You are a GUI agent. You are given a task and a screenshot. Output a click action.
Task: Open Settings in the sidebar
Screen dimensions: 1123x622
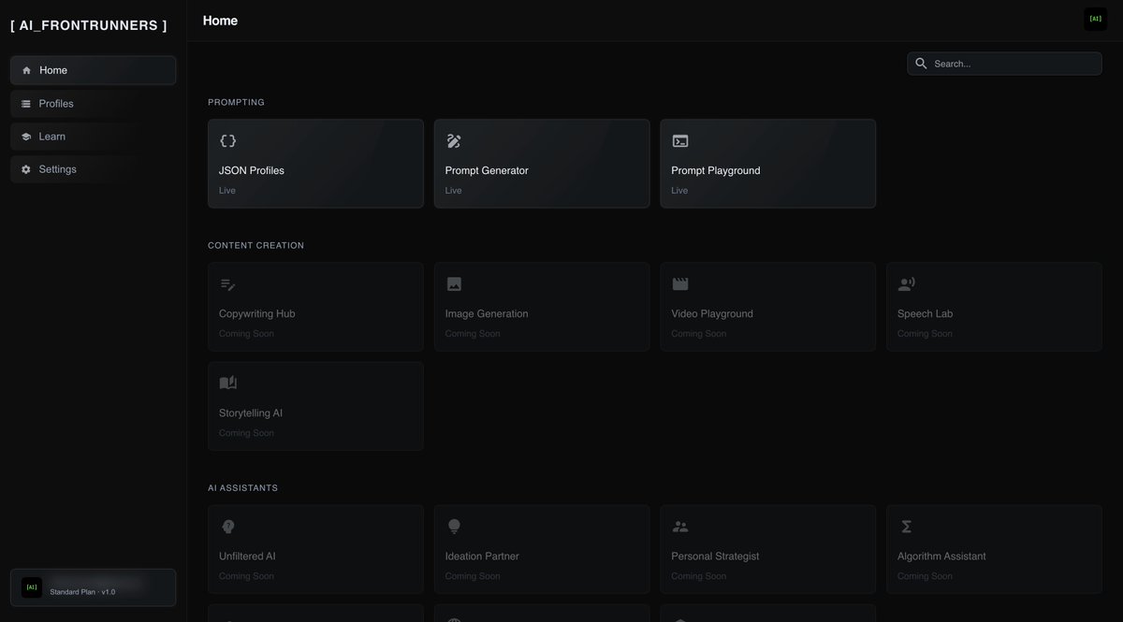click(x=93, y=169)
